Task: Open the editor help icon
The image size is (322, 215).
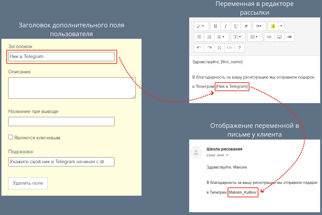Action: [239, 48]
